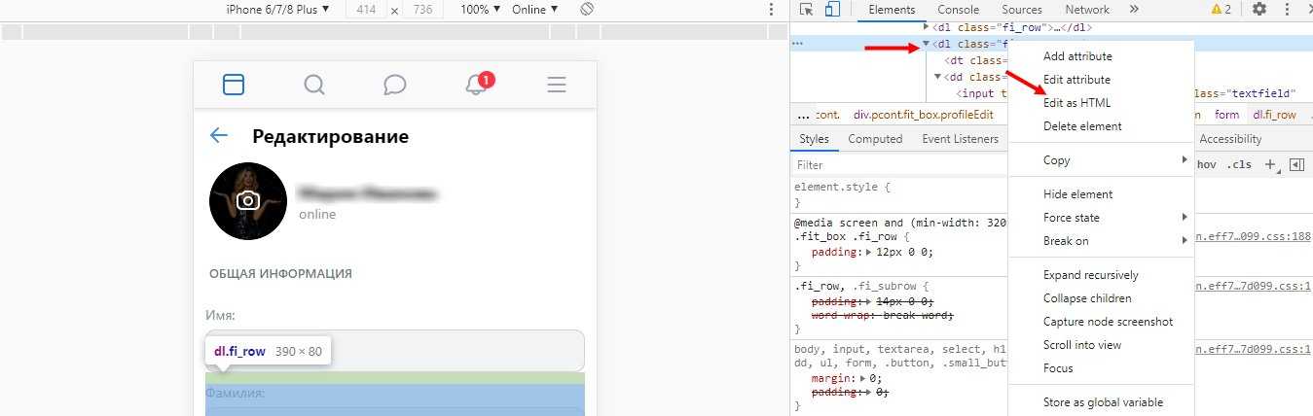Click the profile avatar camera thumbnail
Image resolution: width=1313 pixels, height=416 pixels.
click(248, 201)
